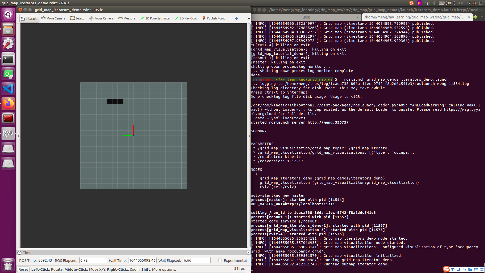Open the Wi-Fi network indicator
Image resolution: width=485 pixels, height=273 pixels.
point(427,3)
